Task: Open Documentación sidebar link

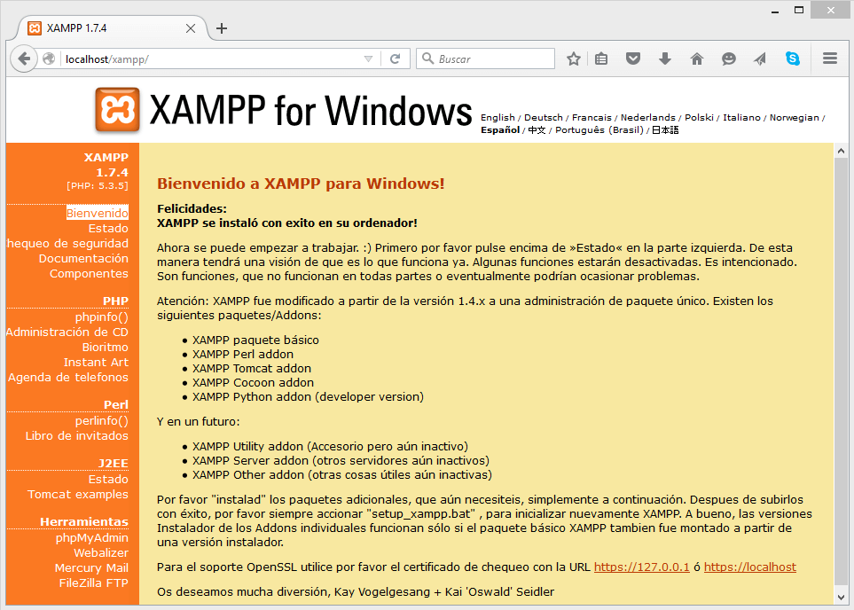Action: click(83, 258)
